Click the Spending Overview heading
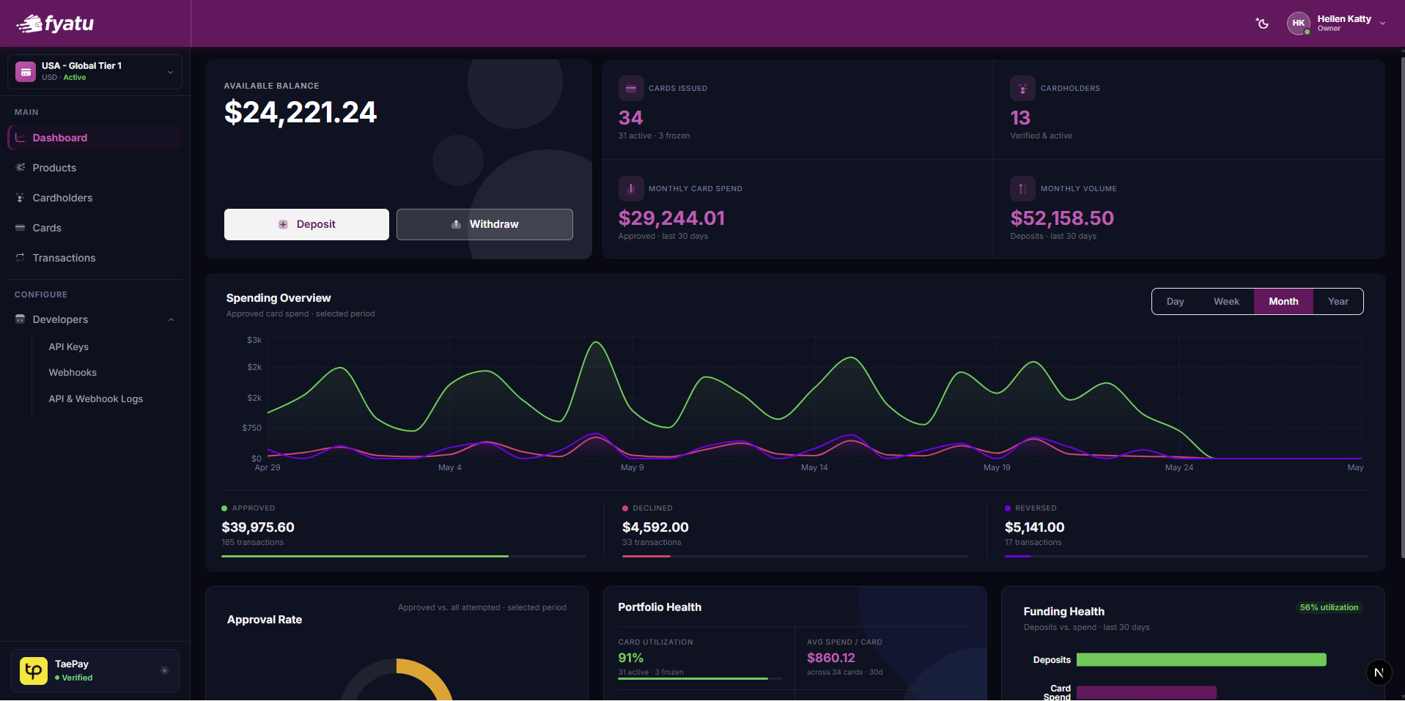Screen dimensions: 1405x701 coord(279,298)
